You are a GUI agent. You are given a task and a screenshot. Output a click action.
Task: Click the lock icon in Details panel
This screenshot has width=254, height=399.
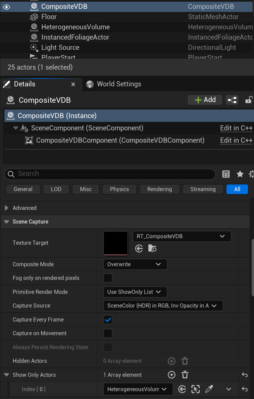[x=249, y=100]
